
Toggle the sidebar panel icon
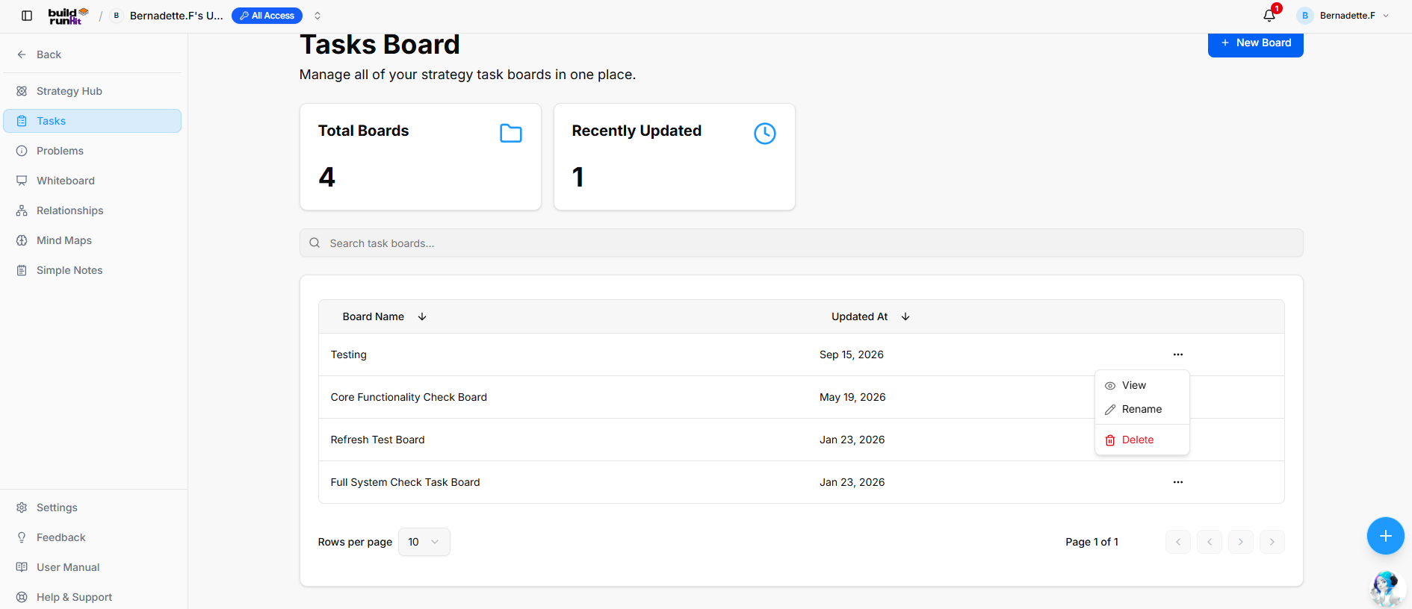27,16
